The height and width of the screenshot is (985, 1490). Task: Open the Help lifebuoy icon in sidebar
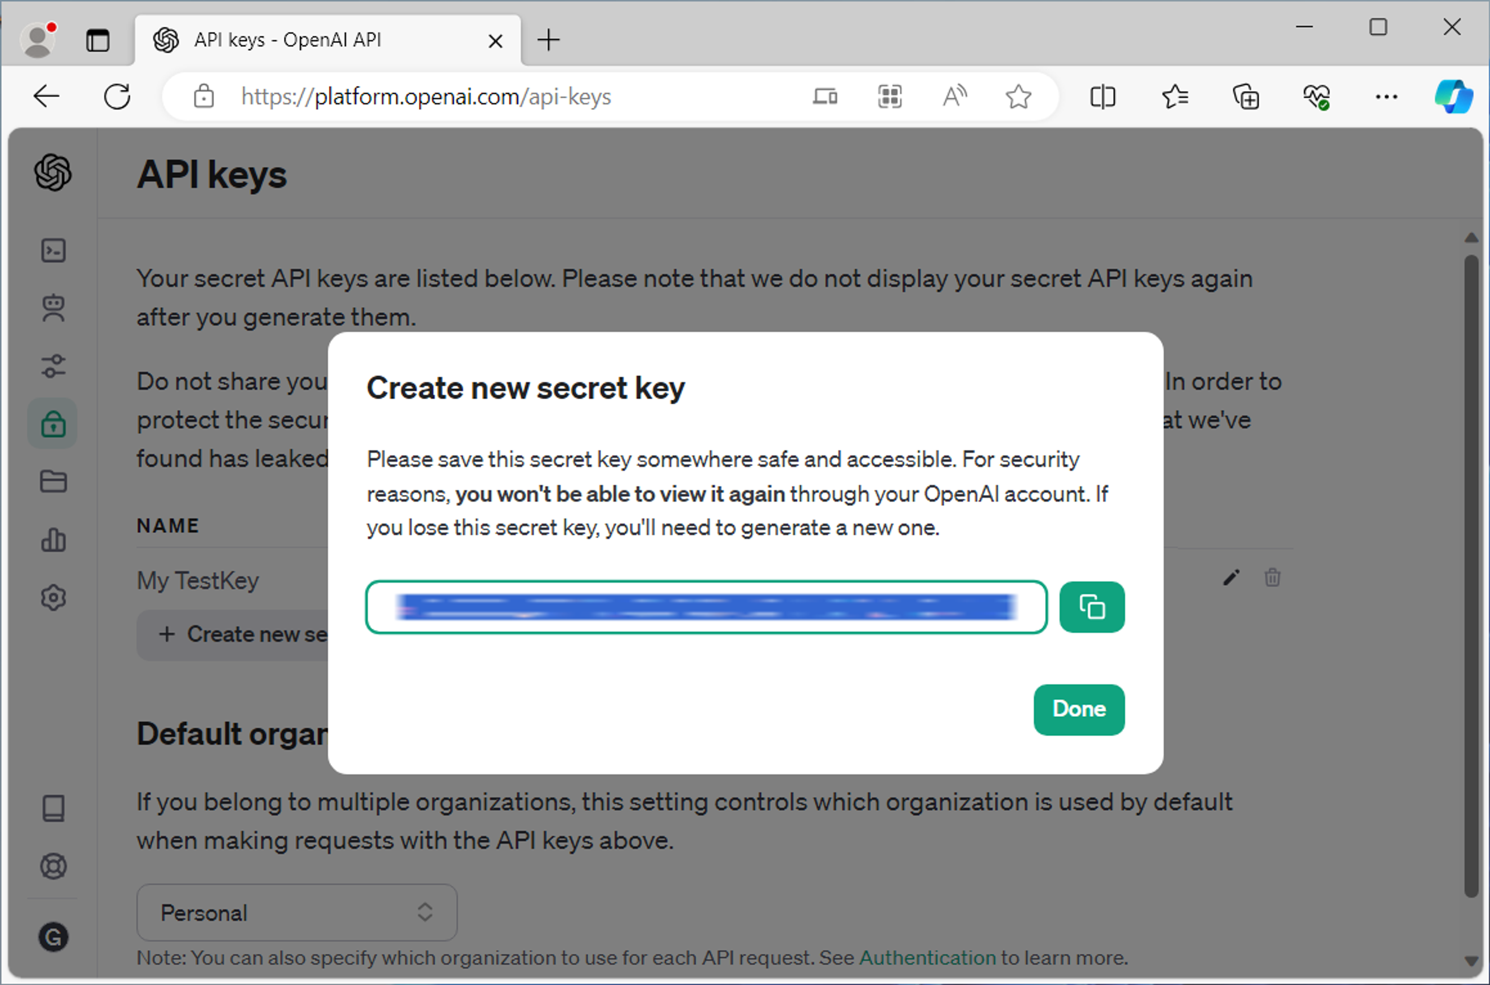click(54, 866)
